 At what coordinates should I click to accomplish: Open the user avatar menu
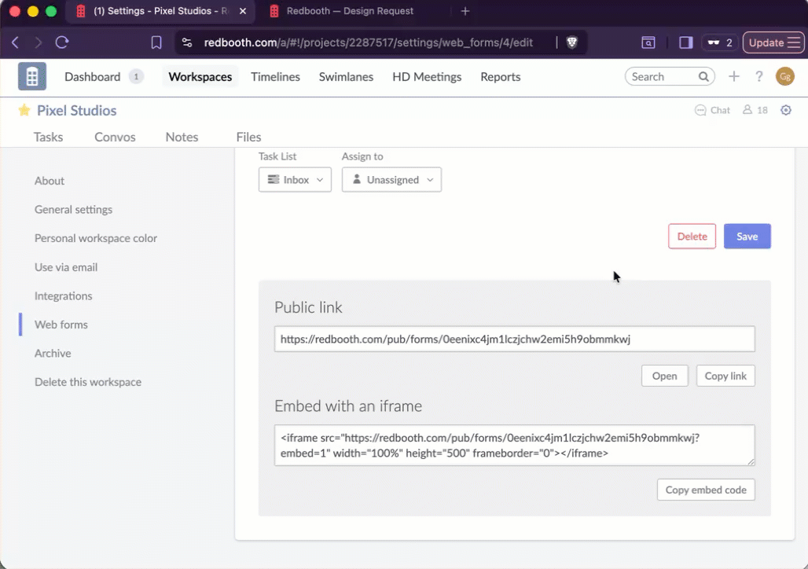[784, 76]
